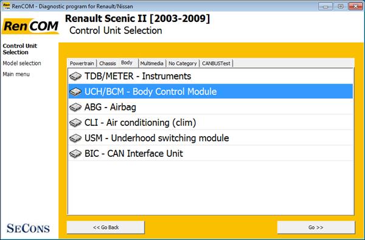Switch to the Powertrain tab
Viewport: 365px width, 240px height.
82,63
